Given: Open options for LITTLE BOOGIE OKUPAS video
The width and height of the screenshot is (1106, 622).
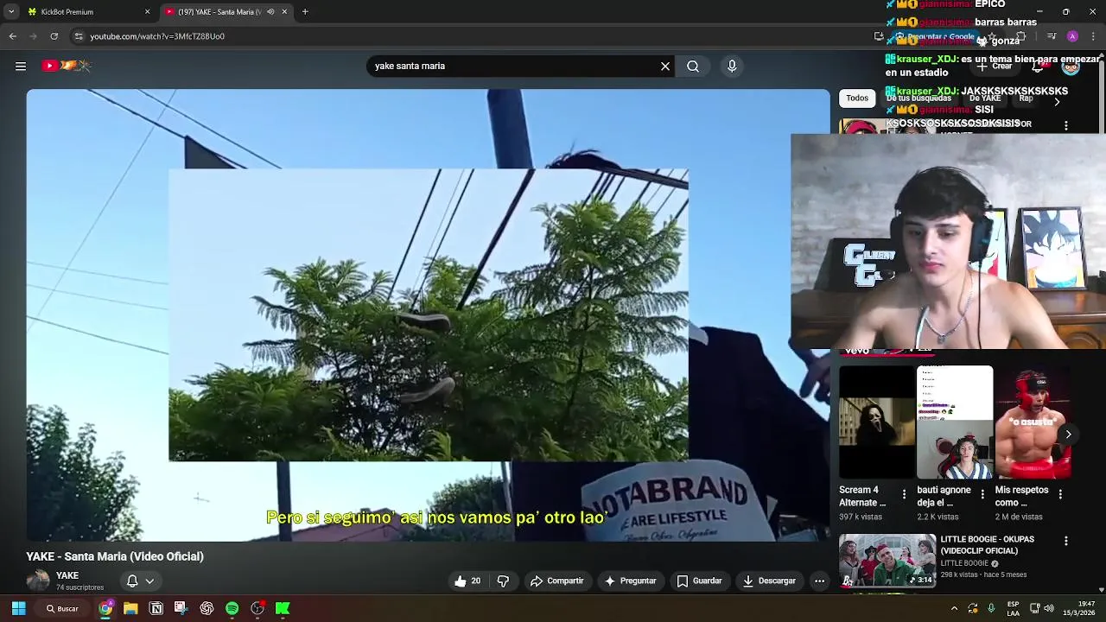Looking at the screenshot, I should pyautogui.click(x=1066, y=541).
